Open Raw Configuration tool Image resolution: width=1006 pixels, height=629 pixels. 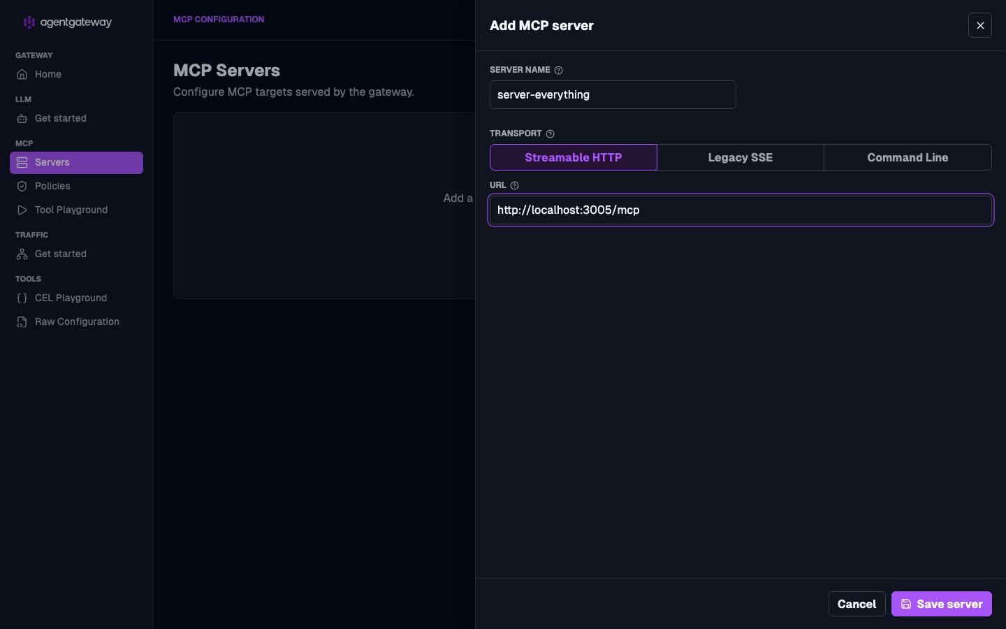pyautogui.click(x=76, y=321)
